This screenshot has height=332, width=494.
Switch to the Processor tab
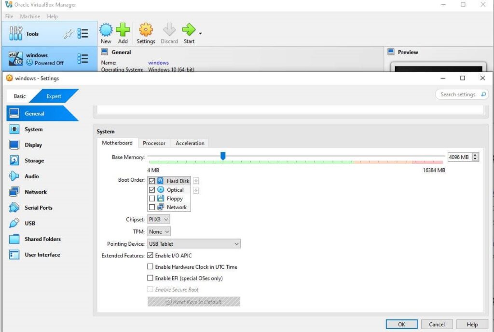point(154,143)
